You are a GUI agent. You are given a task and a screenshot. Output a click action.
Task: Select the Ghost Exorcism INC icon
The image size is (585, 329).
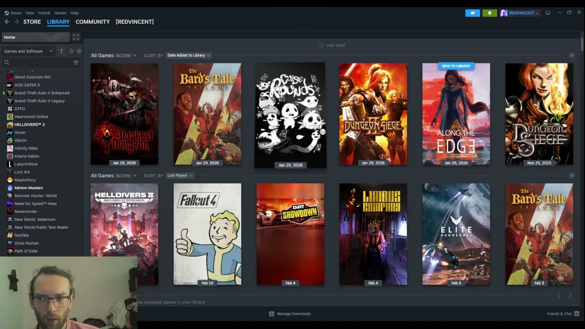click(10, 77)
